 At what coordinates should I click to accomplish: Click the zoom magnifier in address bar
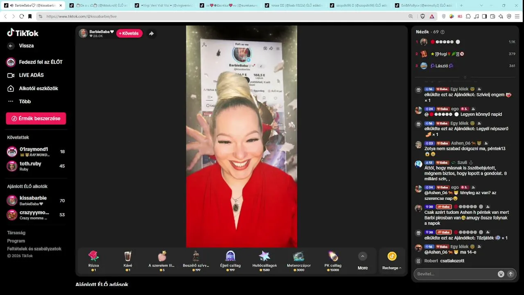(x=411, y=16)
